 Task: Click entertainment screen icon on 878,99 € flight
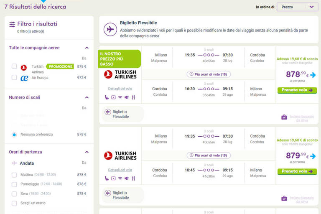coord(113,97)
